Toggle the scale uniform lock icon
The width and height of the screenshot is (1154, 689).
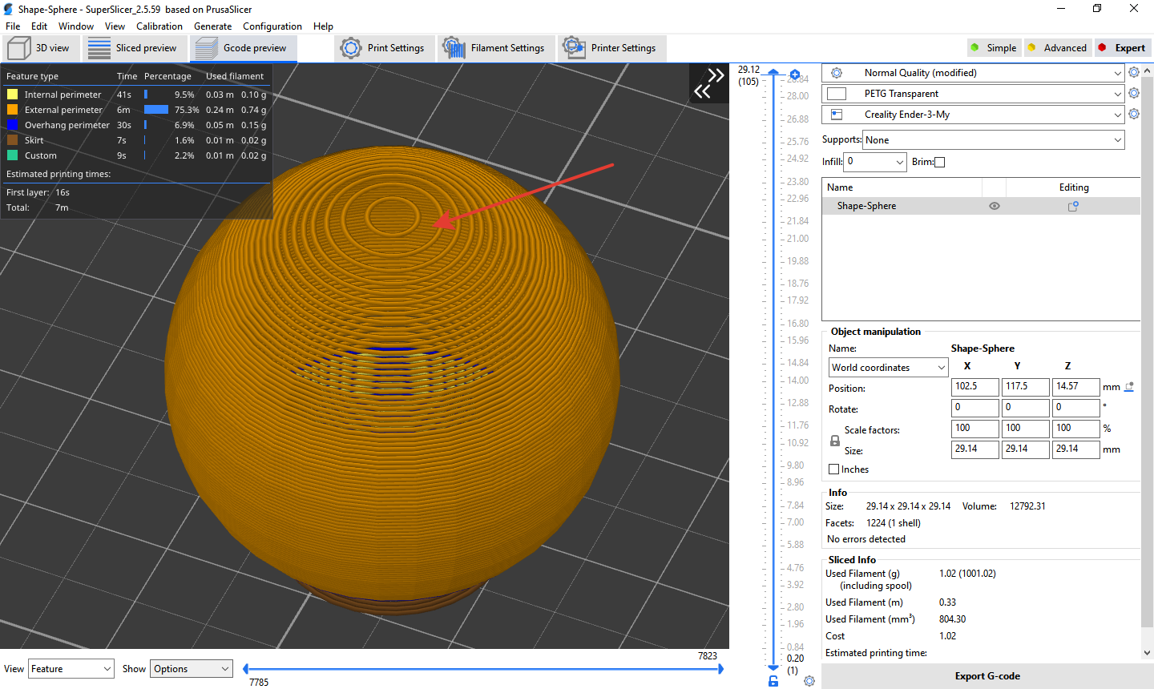834,440
